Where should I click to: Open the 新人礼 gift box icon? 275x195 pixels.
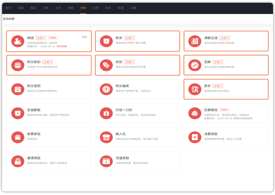(106, 137)
